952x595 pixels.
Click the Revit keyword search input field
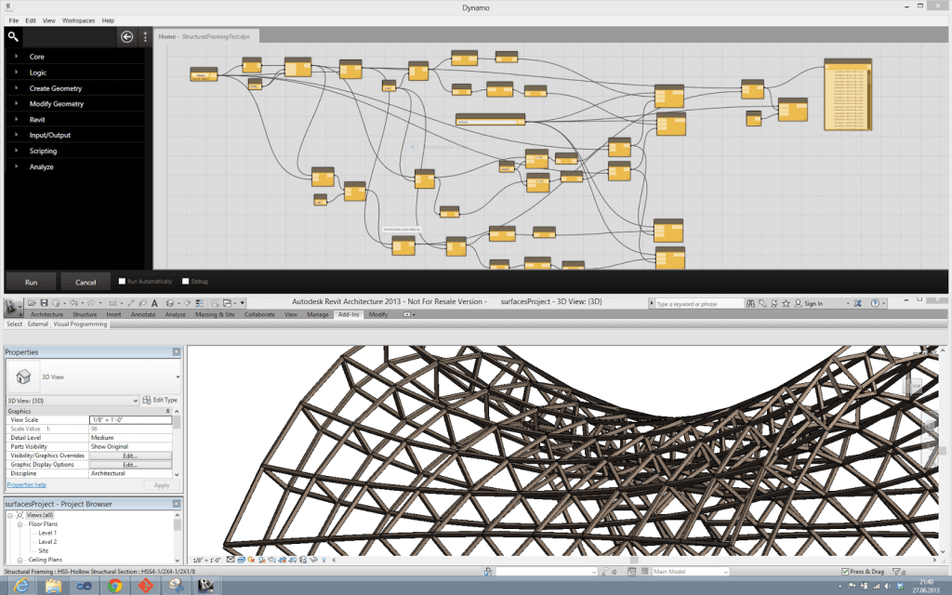click(699, 304)
